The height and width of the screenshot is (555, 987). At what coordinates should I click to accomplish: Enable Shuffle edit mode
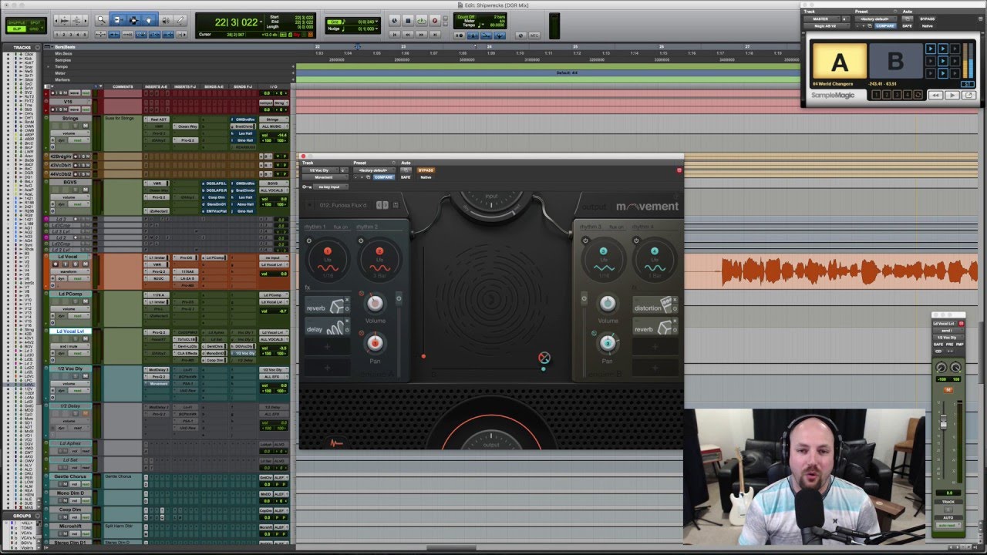pyautogui.click(x=16, y=22)
